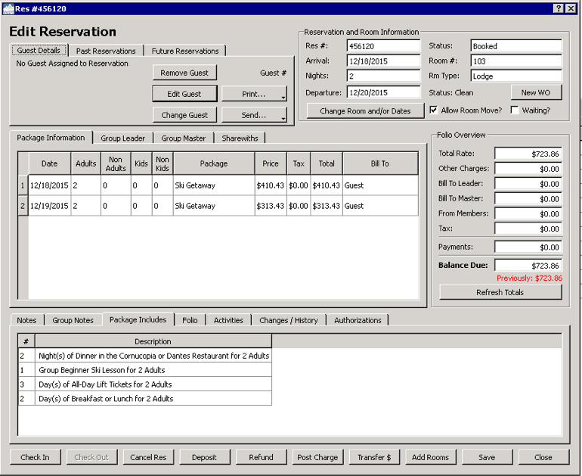Click the Close button at bottom
Viewport: 582px width, 476px height.
pos(543,457)
